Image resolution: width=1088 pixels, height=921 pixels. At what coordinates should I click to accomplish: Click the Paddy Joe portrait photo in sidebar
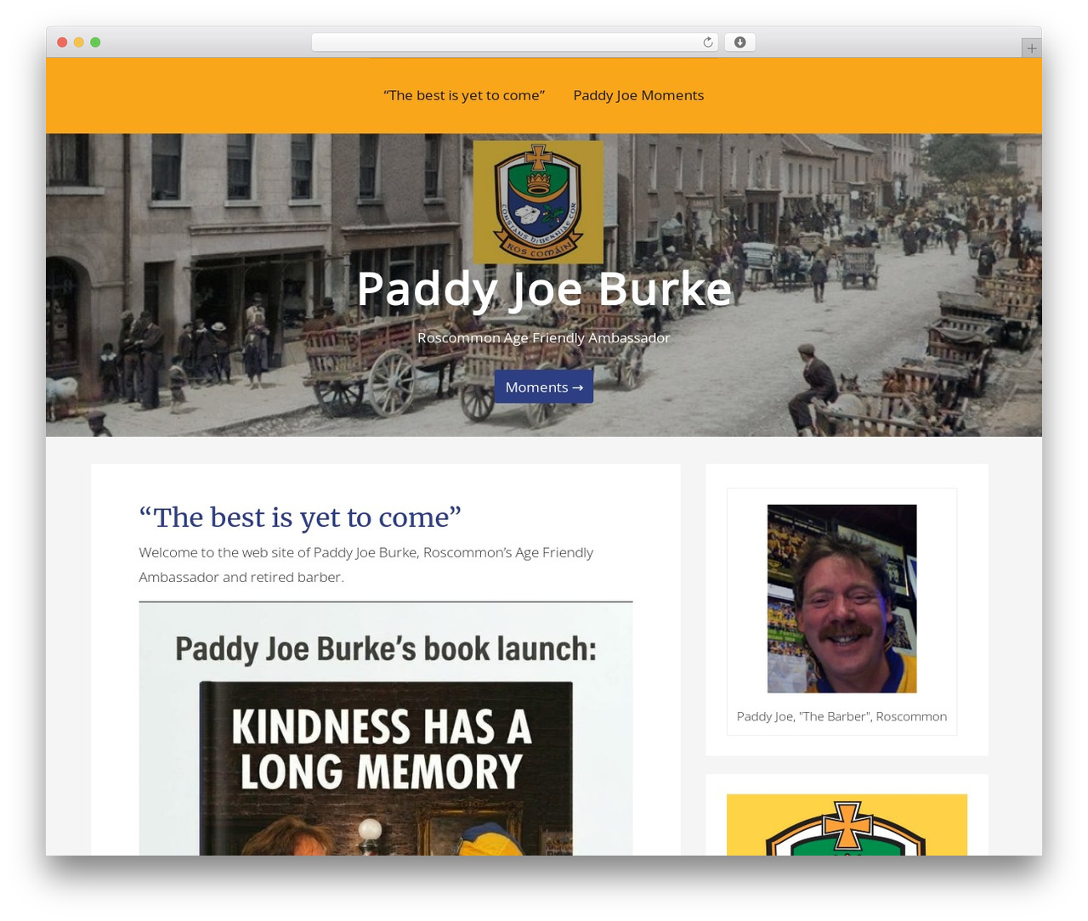click(x=841, y=599)
